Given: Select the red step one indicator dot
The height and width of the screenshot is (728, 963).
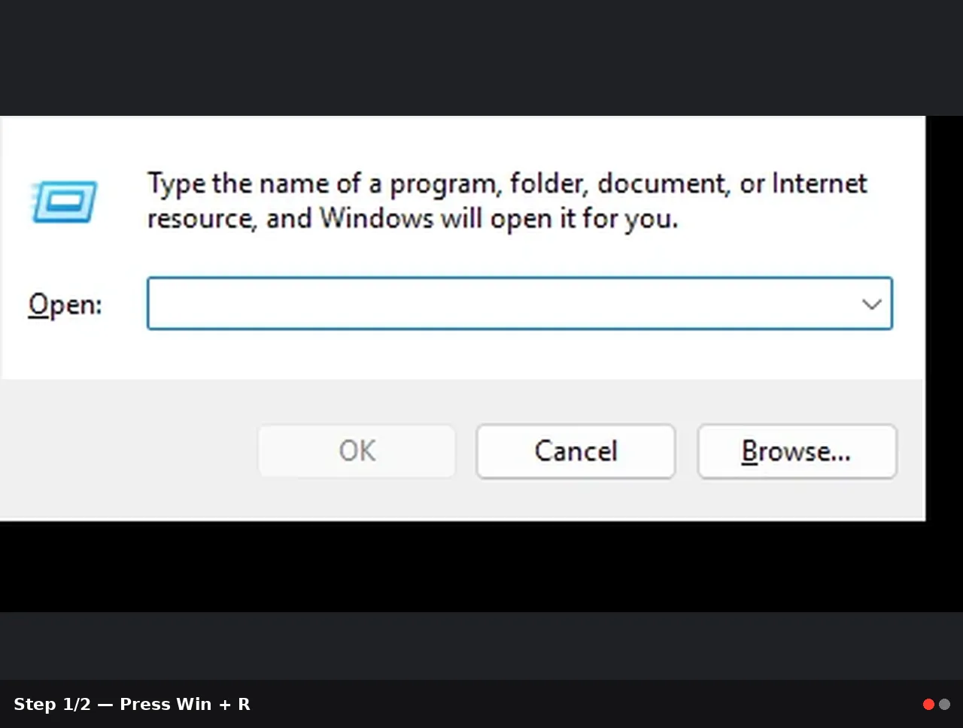Looking at the screenshot, I should [928, 705].
